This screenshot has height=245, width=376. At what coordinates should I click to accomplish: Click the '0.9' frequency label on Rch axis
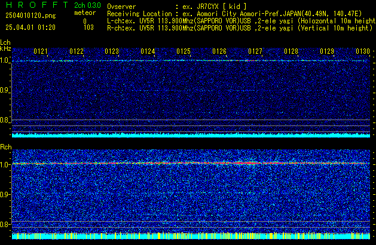point(5,194)
